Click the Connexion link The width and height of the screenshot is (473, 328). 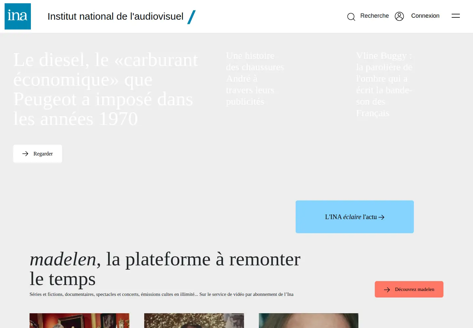(425, 16)
